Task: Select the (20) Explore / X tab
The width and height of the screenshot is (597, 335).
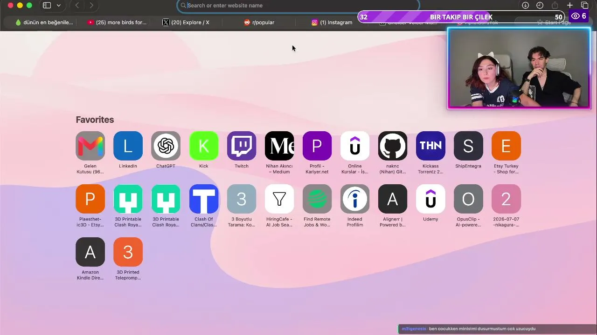Action: pos(186,22)
